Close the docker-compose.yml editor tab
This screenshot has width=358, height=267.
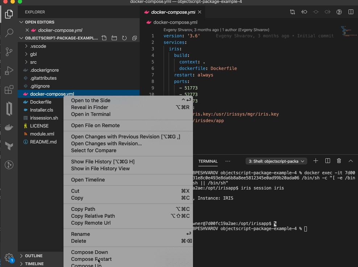[x=199, y=12]
